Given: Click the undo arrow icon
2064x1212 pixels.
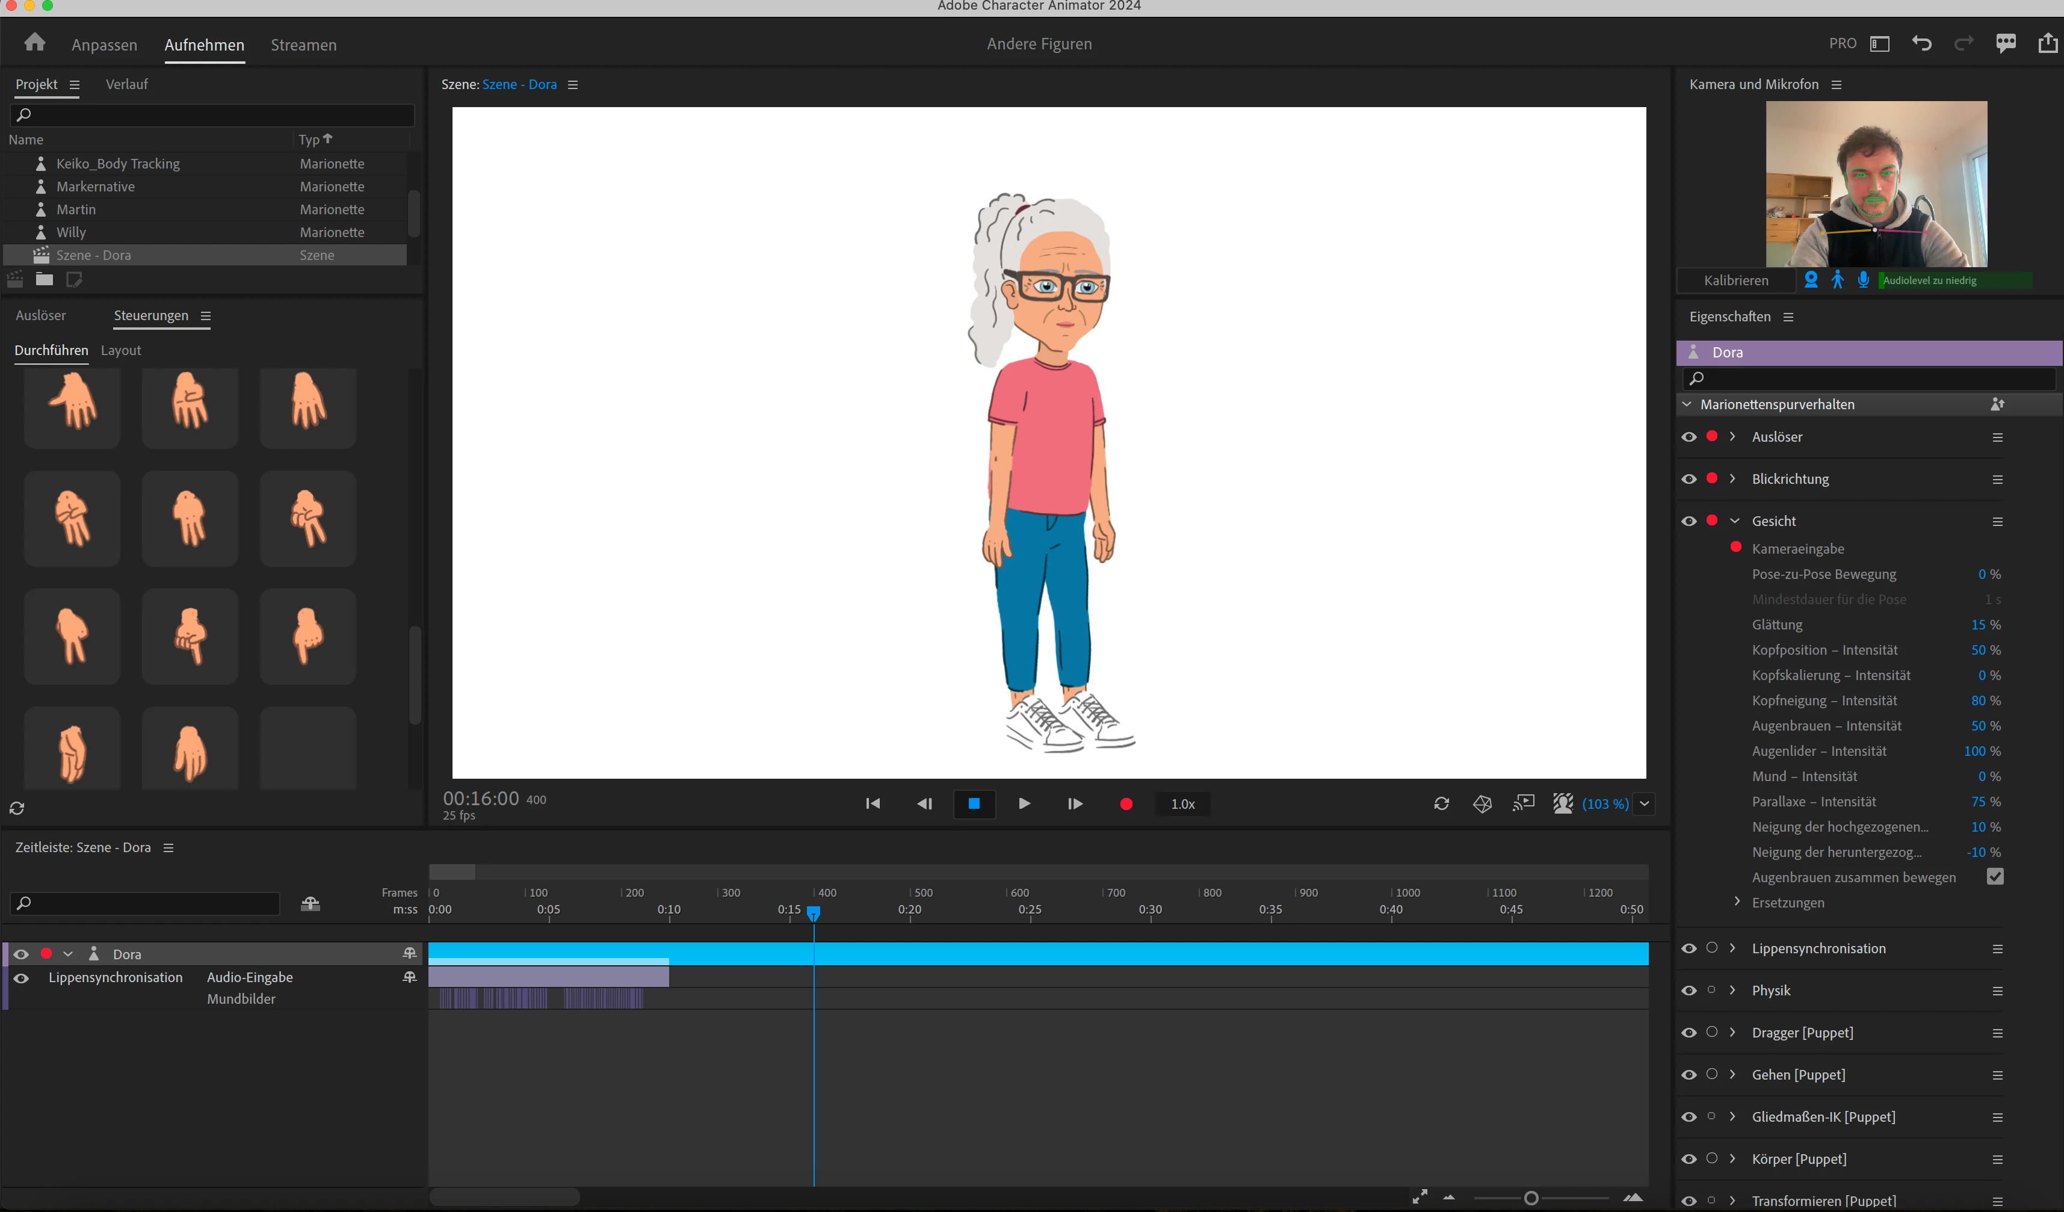Looking at the screenshot, I should click(1921, 43).
